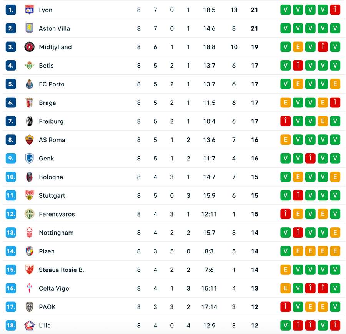This screenshot has height=334, width=346.
Task: Click the Bologna team name
Action: click(x=51, y=177)
